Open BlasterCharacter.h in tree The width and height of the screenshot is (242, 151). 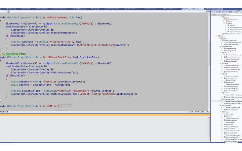pyautogui.click(x=232, y=61)
